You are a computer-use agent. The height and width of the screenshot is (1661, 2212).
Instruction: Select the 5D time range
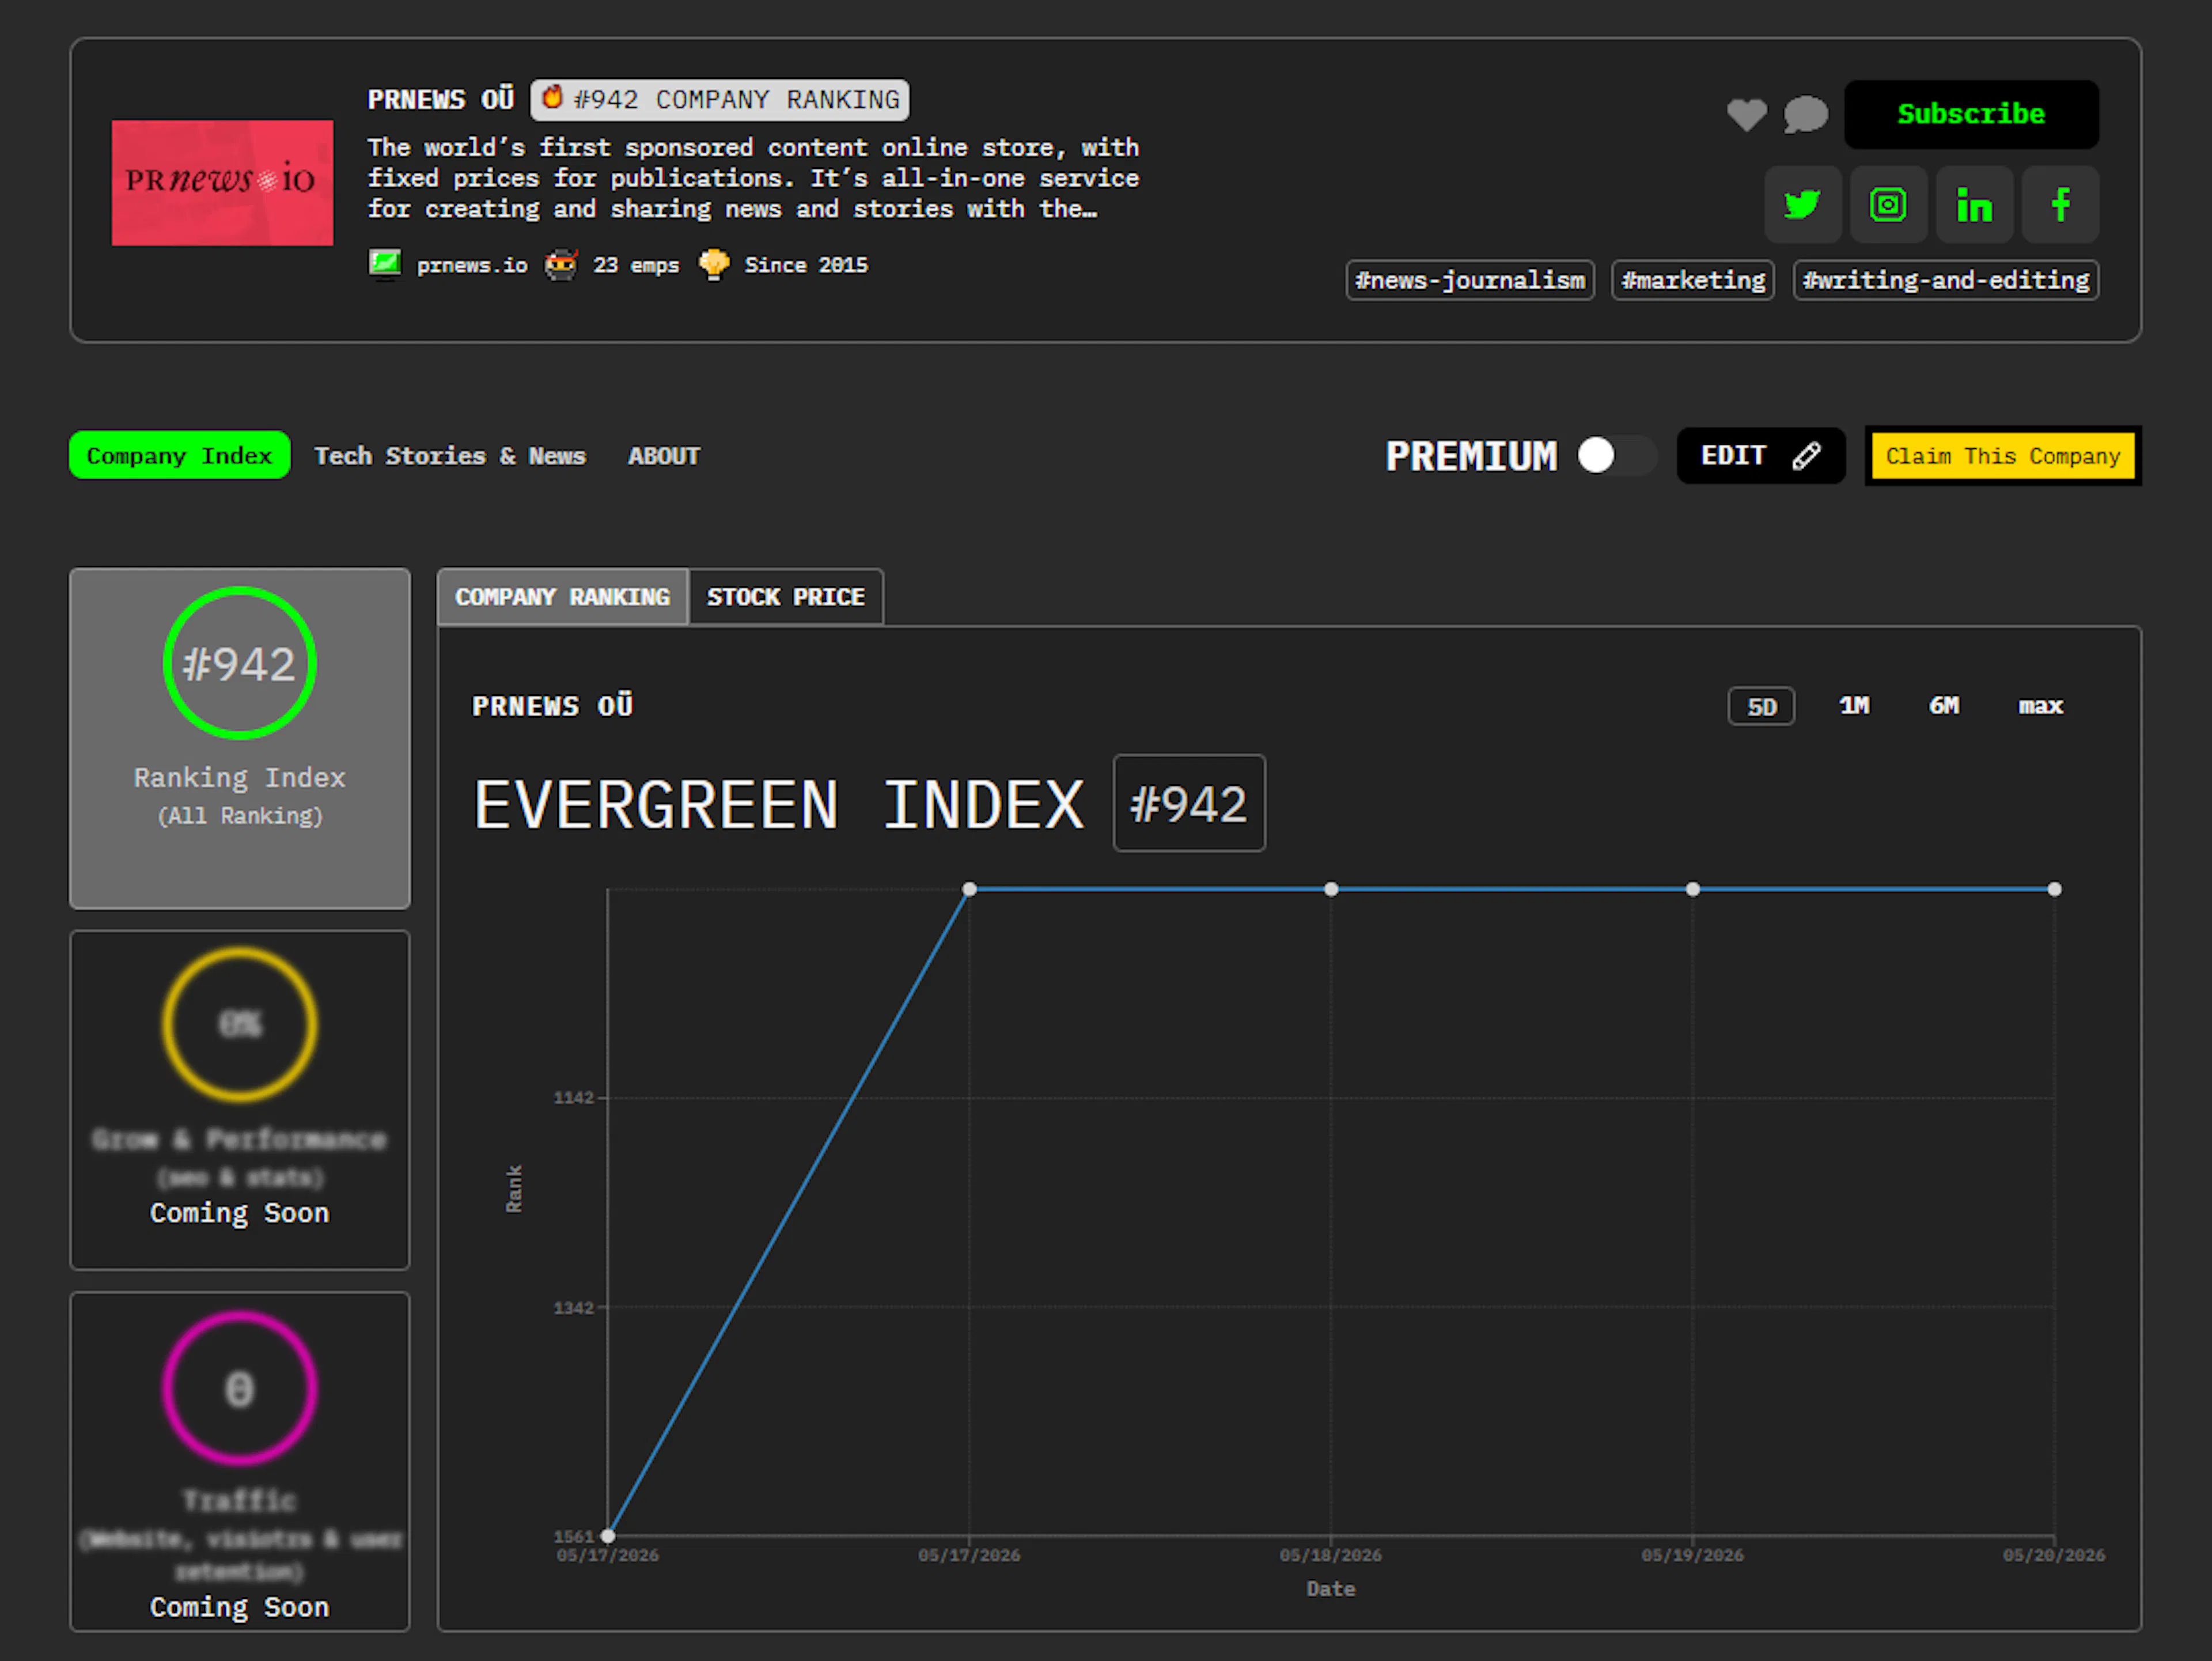coord(1761,707)
